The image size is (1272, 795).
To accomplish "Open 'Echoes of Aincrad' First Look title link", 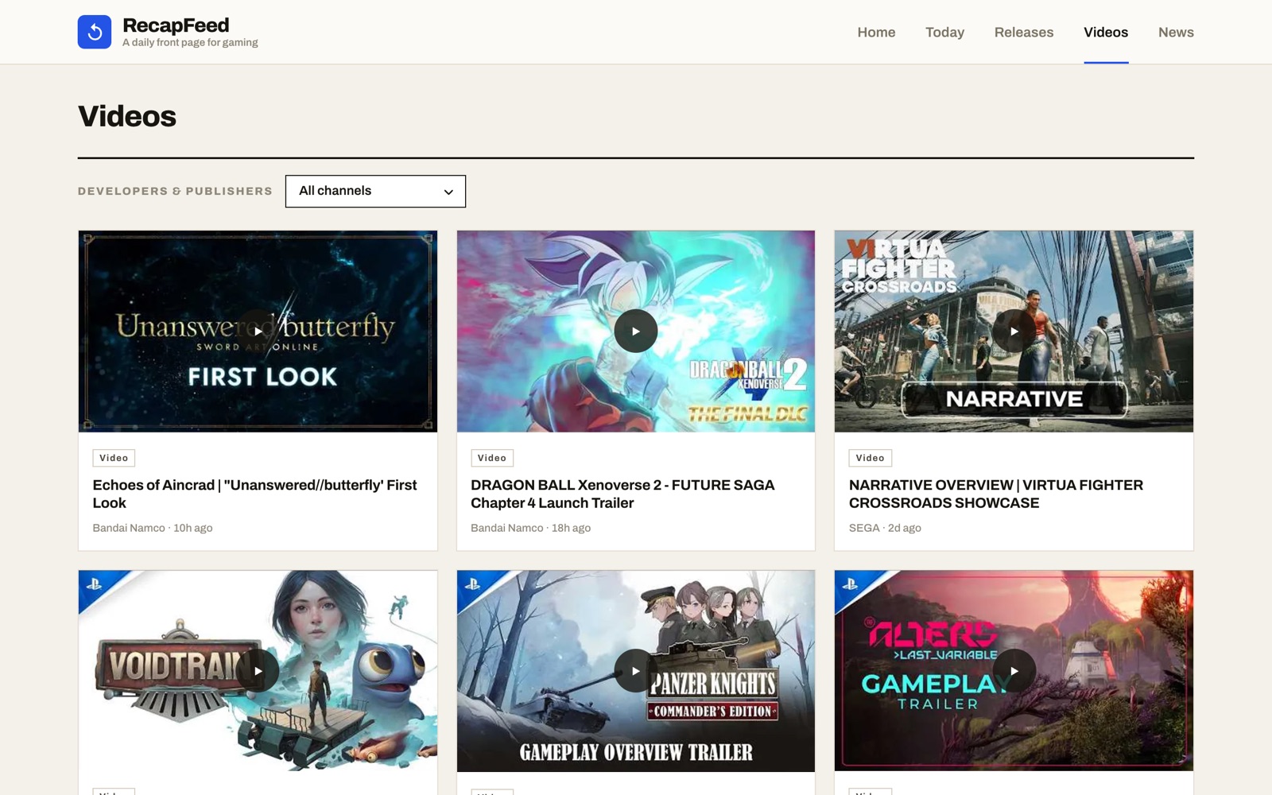I will [254, 494].
